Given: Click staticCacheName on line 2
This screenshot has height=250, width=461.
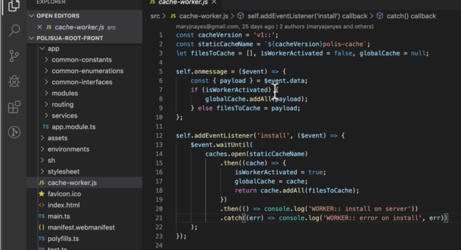Looking at the screenshot, I should coord(225,44).
